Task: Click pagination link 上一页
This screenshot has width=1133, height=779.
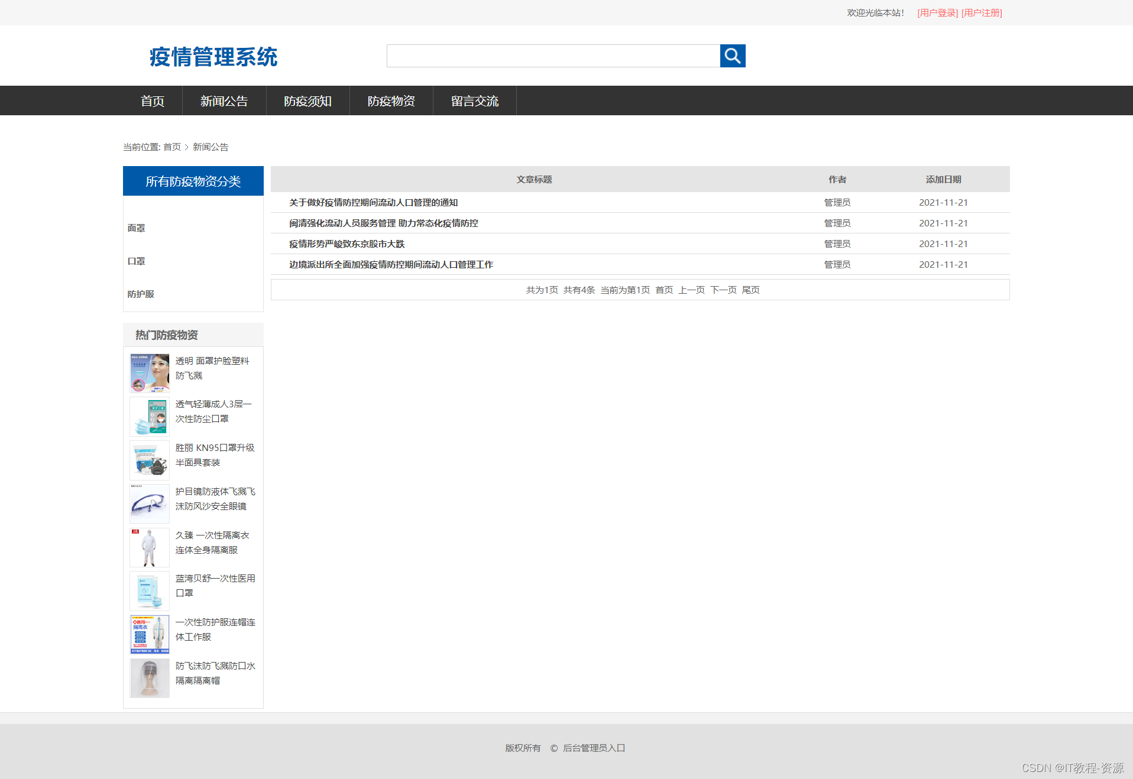Action: coord(692,290)
